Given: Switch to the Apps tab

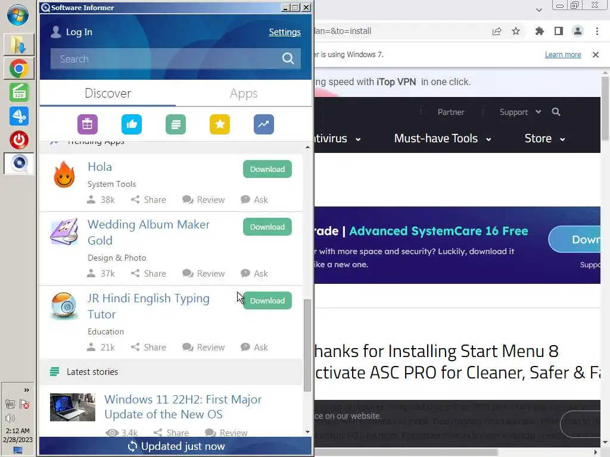Looking at the screenshot, I should 244,93.
